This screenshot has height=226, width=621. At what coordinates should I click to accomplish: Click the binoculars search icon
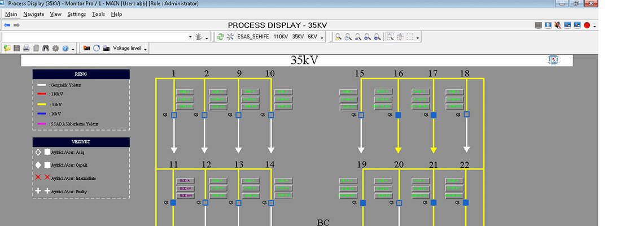pos(46,49)
